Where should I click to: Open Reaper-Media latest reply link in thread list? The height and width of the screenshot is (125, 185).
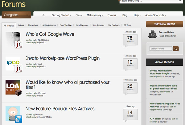[x=45, y=117]
